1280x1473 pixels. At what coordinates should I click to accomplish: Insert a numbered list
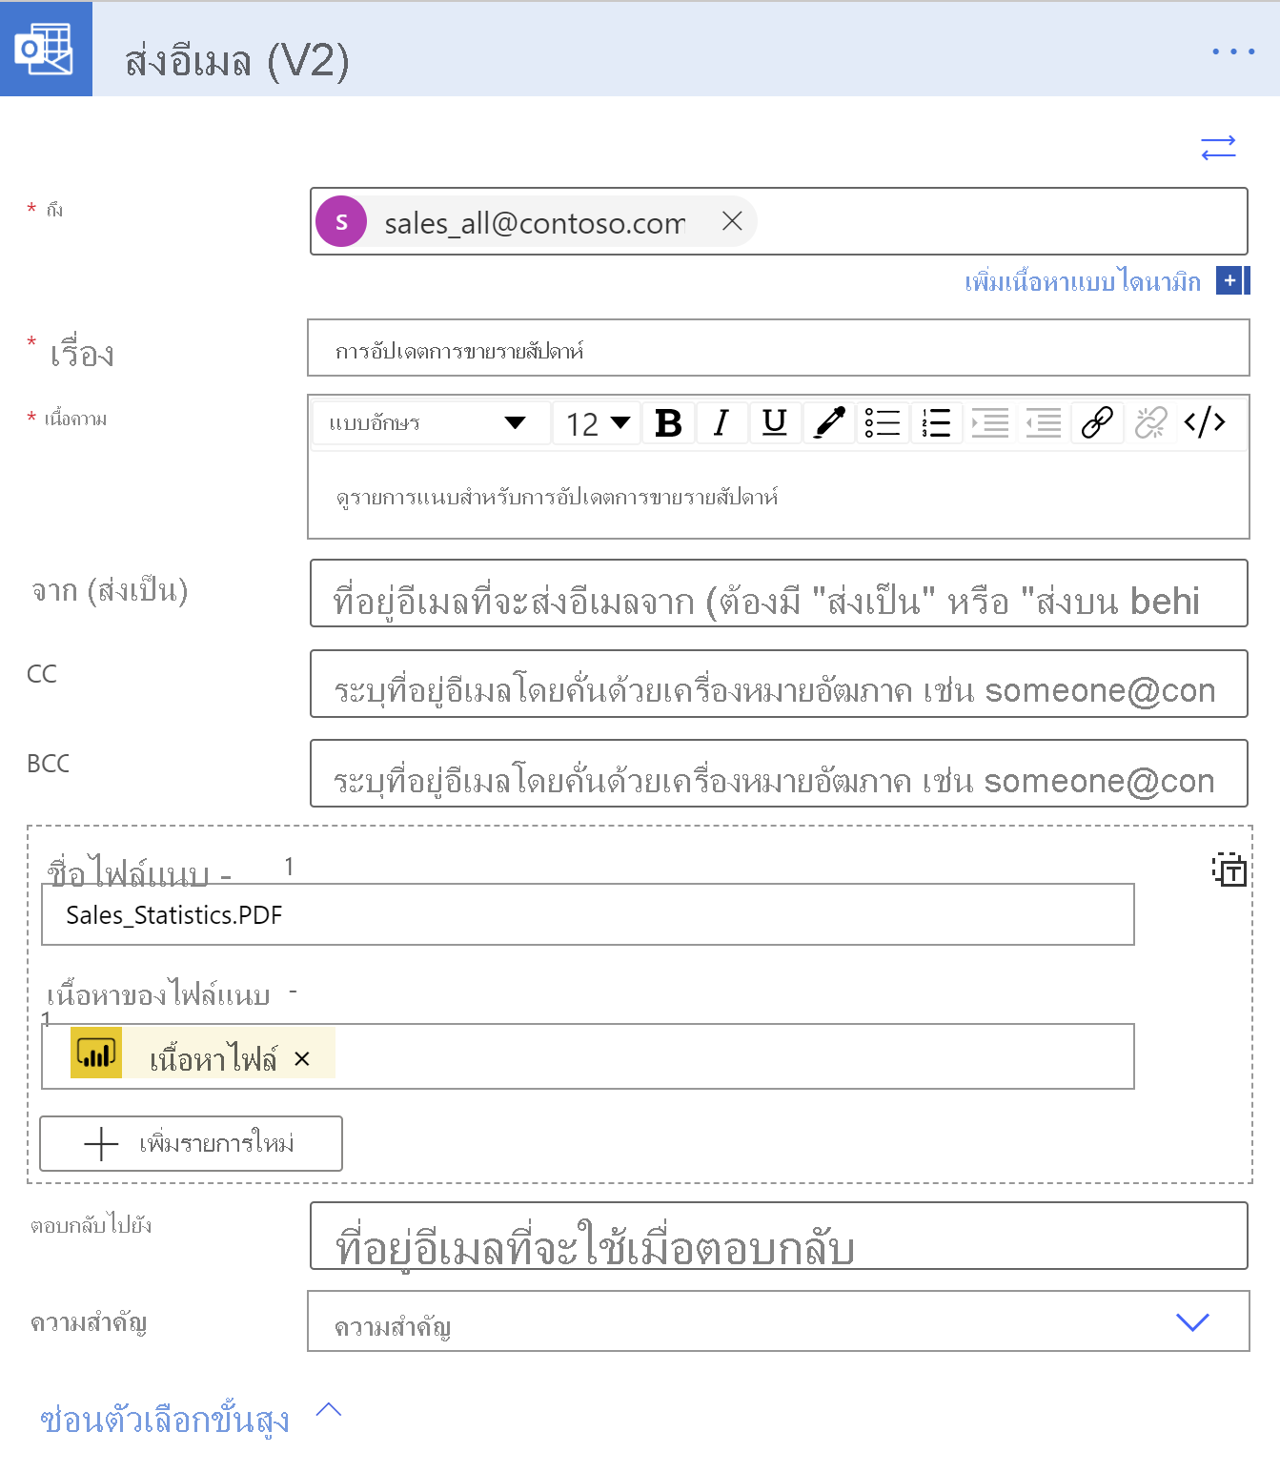tap(936, 422)
